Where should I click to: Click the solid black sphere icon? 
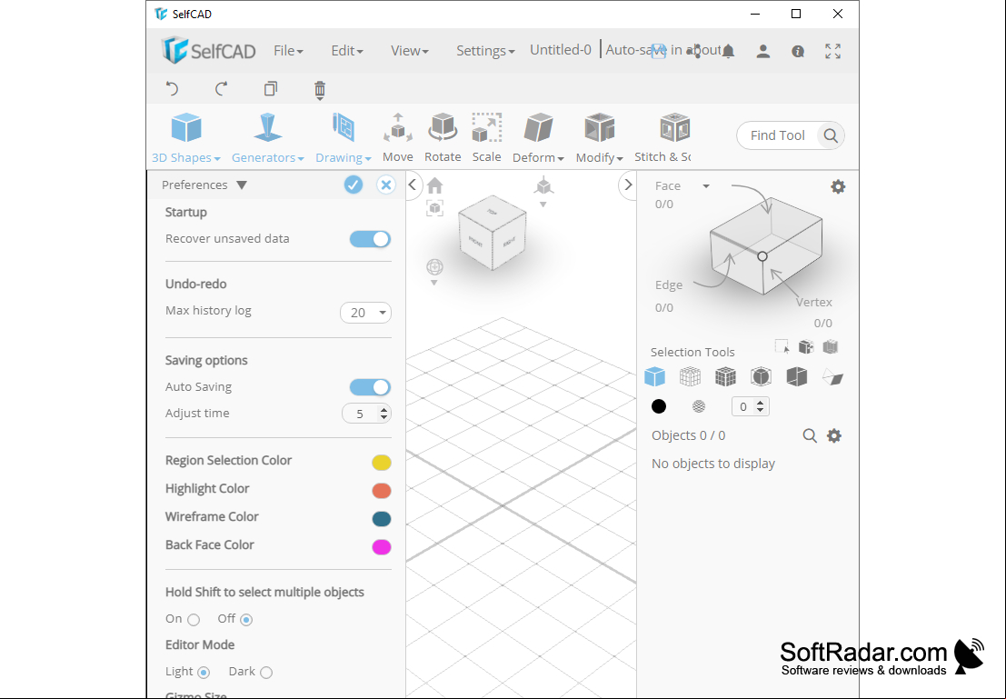click(x=659, y=406)
